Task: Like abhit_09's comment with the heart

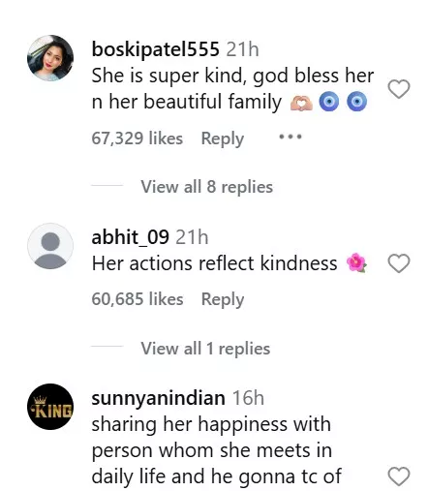Action: 399,263
